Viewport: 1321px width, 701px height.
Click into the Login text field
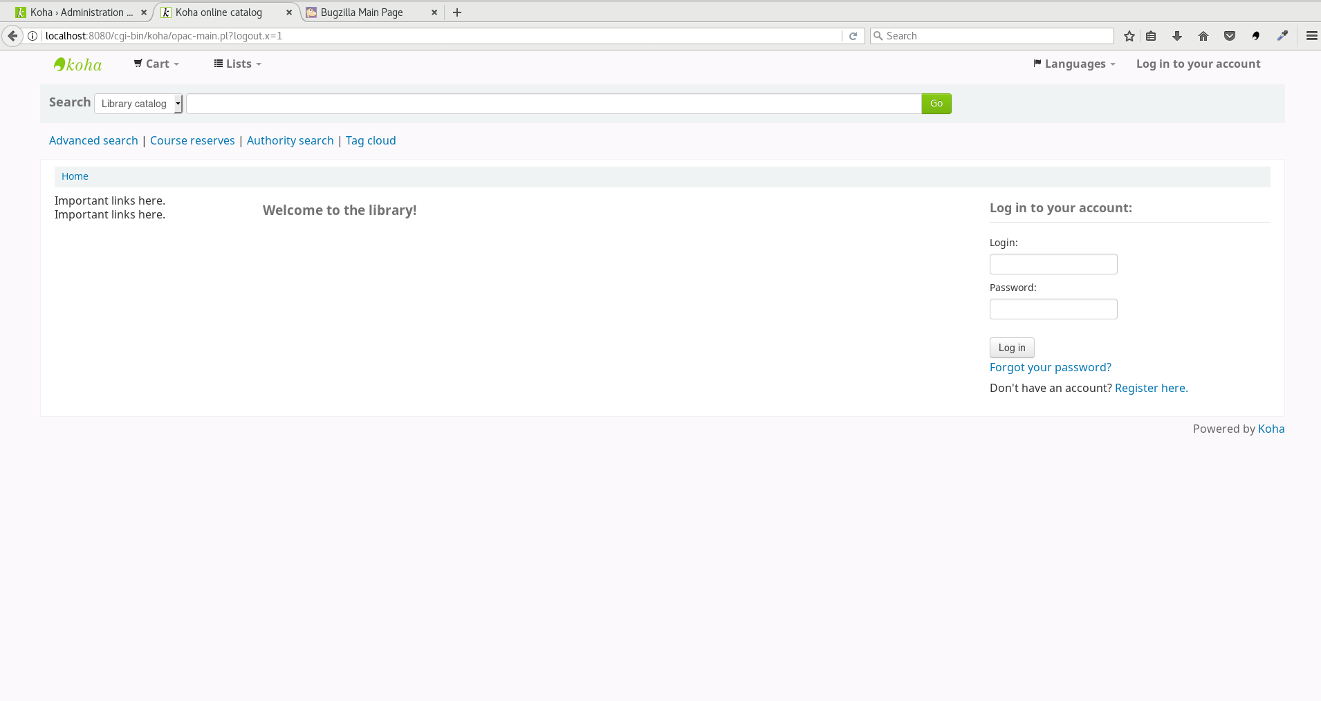click(x=1053, y=264)
